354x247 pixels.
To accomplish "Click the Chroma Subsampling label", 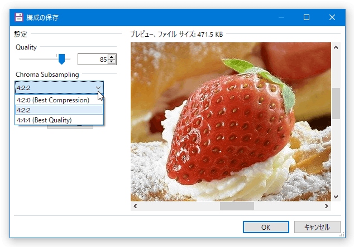I will click(x=47, y=75).
